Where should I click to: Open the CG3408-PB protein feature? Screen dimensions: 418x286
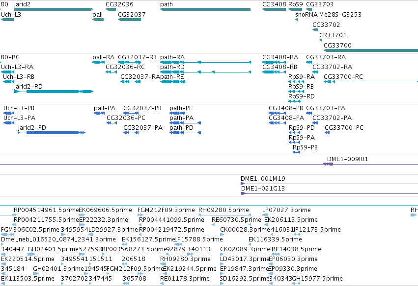tap(277, 113)
